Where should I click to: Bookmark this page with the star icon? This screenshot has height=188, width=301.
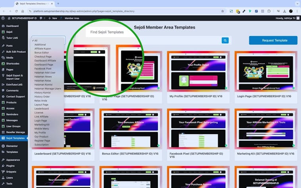pyautogui.click(x=222, y=11)
